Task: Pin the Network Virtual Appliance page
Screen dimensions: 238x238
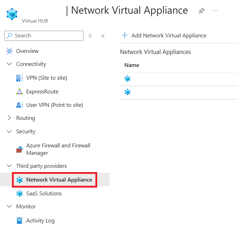Action: click(x=201, y=11)
